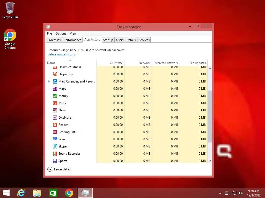Screen dimensions: 265x198
Task: Click Network value for OneNote
Action: (147, 118)
